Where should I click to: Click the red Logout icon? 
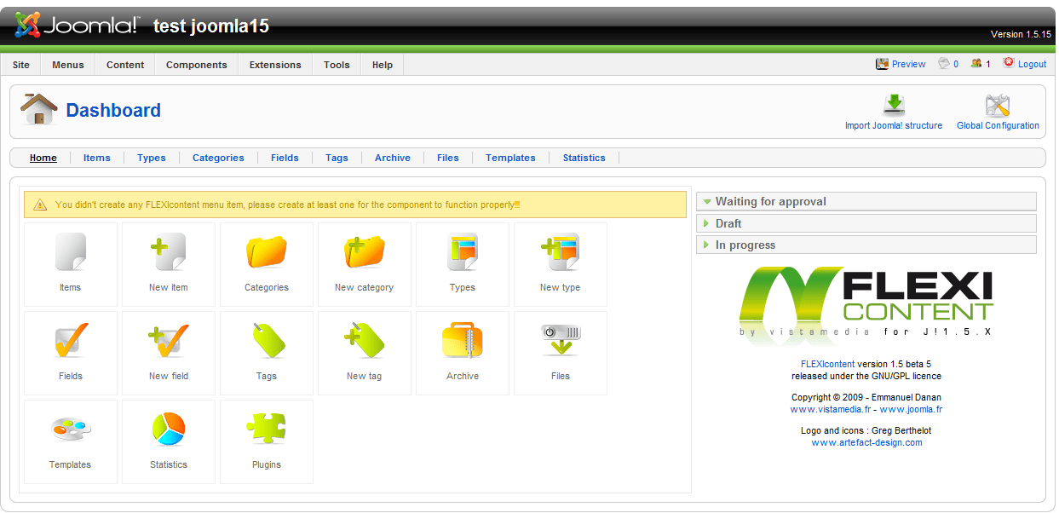click(x=1009, y=63)
